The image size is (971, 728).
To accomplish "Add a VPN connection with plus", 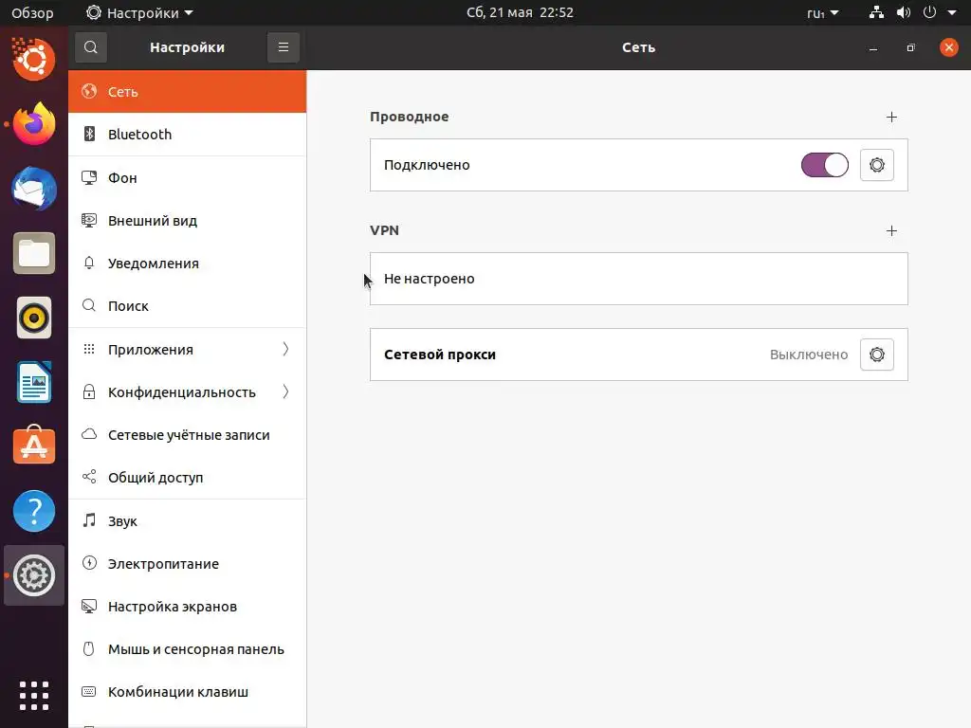I will pos(891,231).
